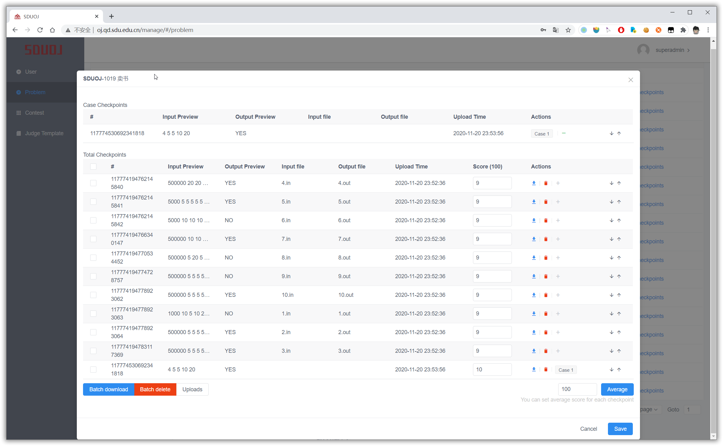723x446 pixels.
Task: Move 10.in checkpoint down
Action: [x=611, y=295]
